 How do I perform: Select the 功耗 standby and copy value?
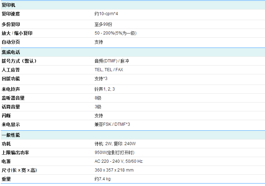click(115, 144)
